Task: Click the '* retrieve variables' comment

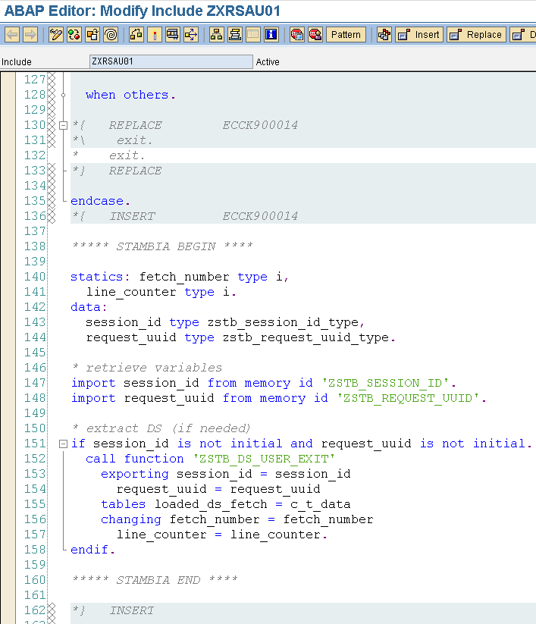Action: tap(147, 368)
